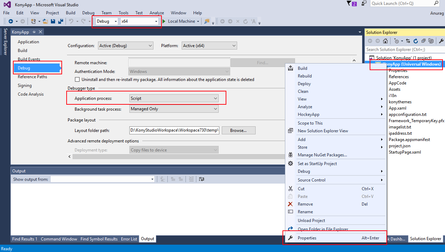Select project.json in Solution Explorer
The image size is (445, 252).
[400, 146]
